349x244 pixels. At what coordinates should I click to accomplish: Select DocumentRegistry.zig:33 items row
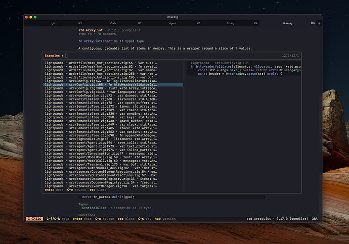coord(113,179)
